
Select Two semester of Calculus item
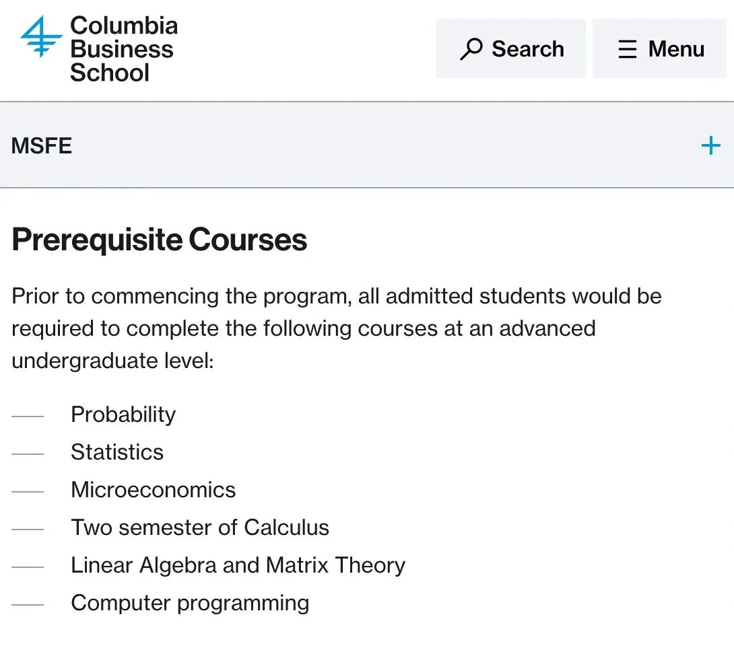pyautogui.click(x=200, y=528)
